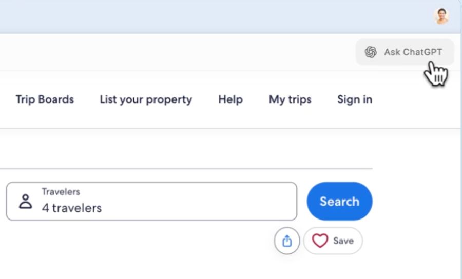The height and width of the screenshot is (279, 462).
Task: Click the heart icon
Action: [x=320, y=241]
